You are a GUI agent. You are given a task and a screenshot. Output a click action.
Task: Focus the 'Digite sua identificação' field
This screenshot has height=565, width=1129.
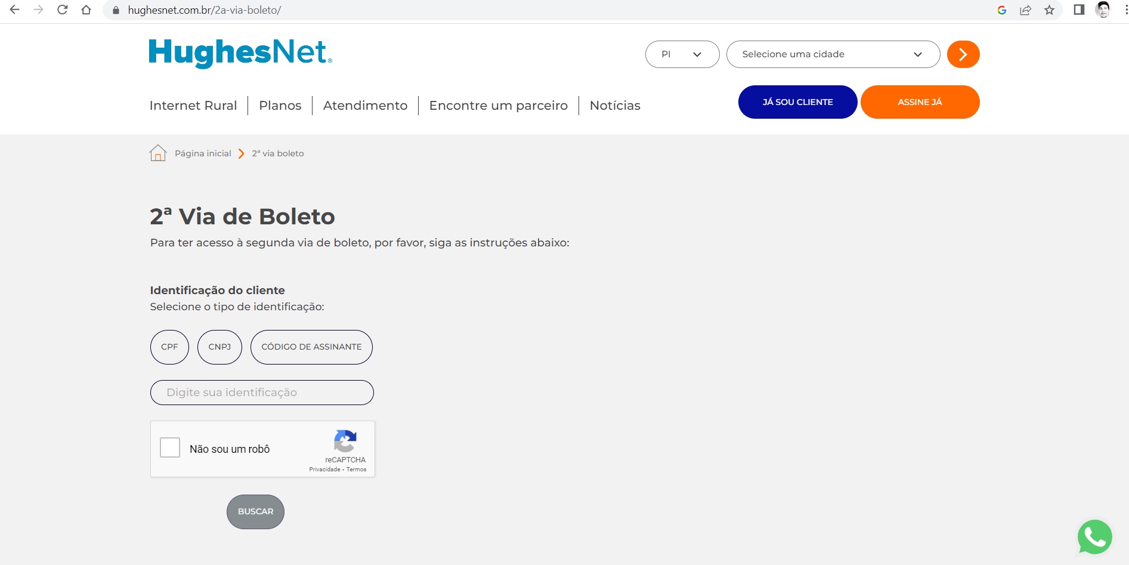pos(262,393)
